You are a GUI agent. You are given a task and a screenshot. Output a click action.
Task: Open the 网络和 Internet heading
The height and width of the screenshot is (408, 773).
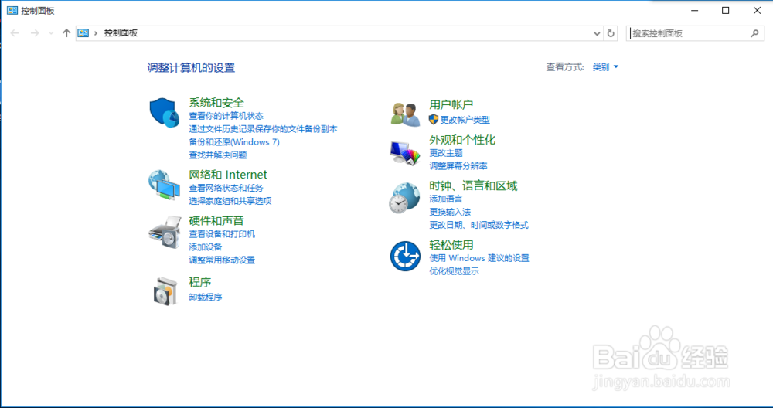click(228, 175)
